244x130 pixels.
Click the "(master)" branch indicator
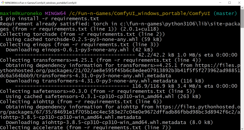tap(225, 13)
